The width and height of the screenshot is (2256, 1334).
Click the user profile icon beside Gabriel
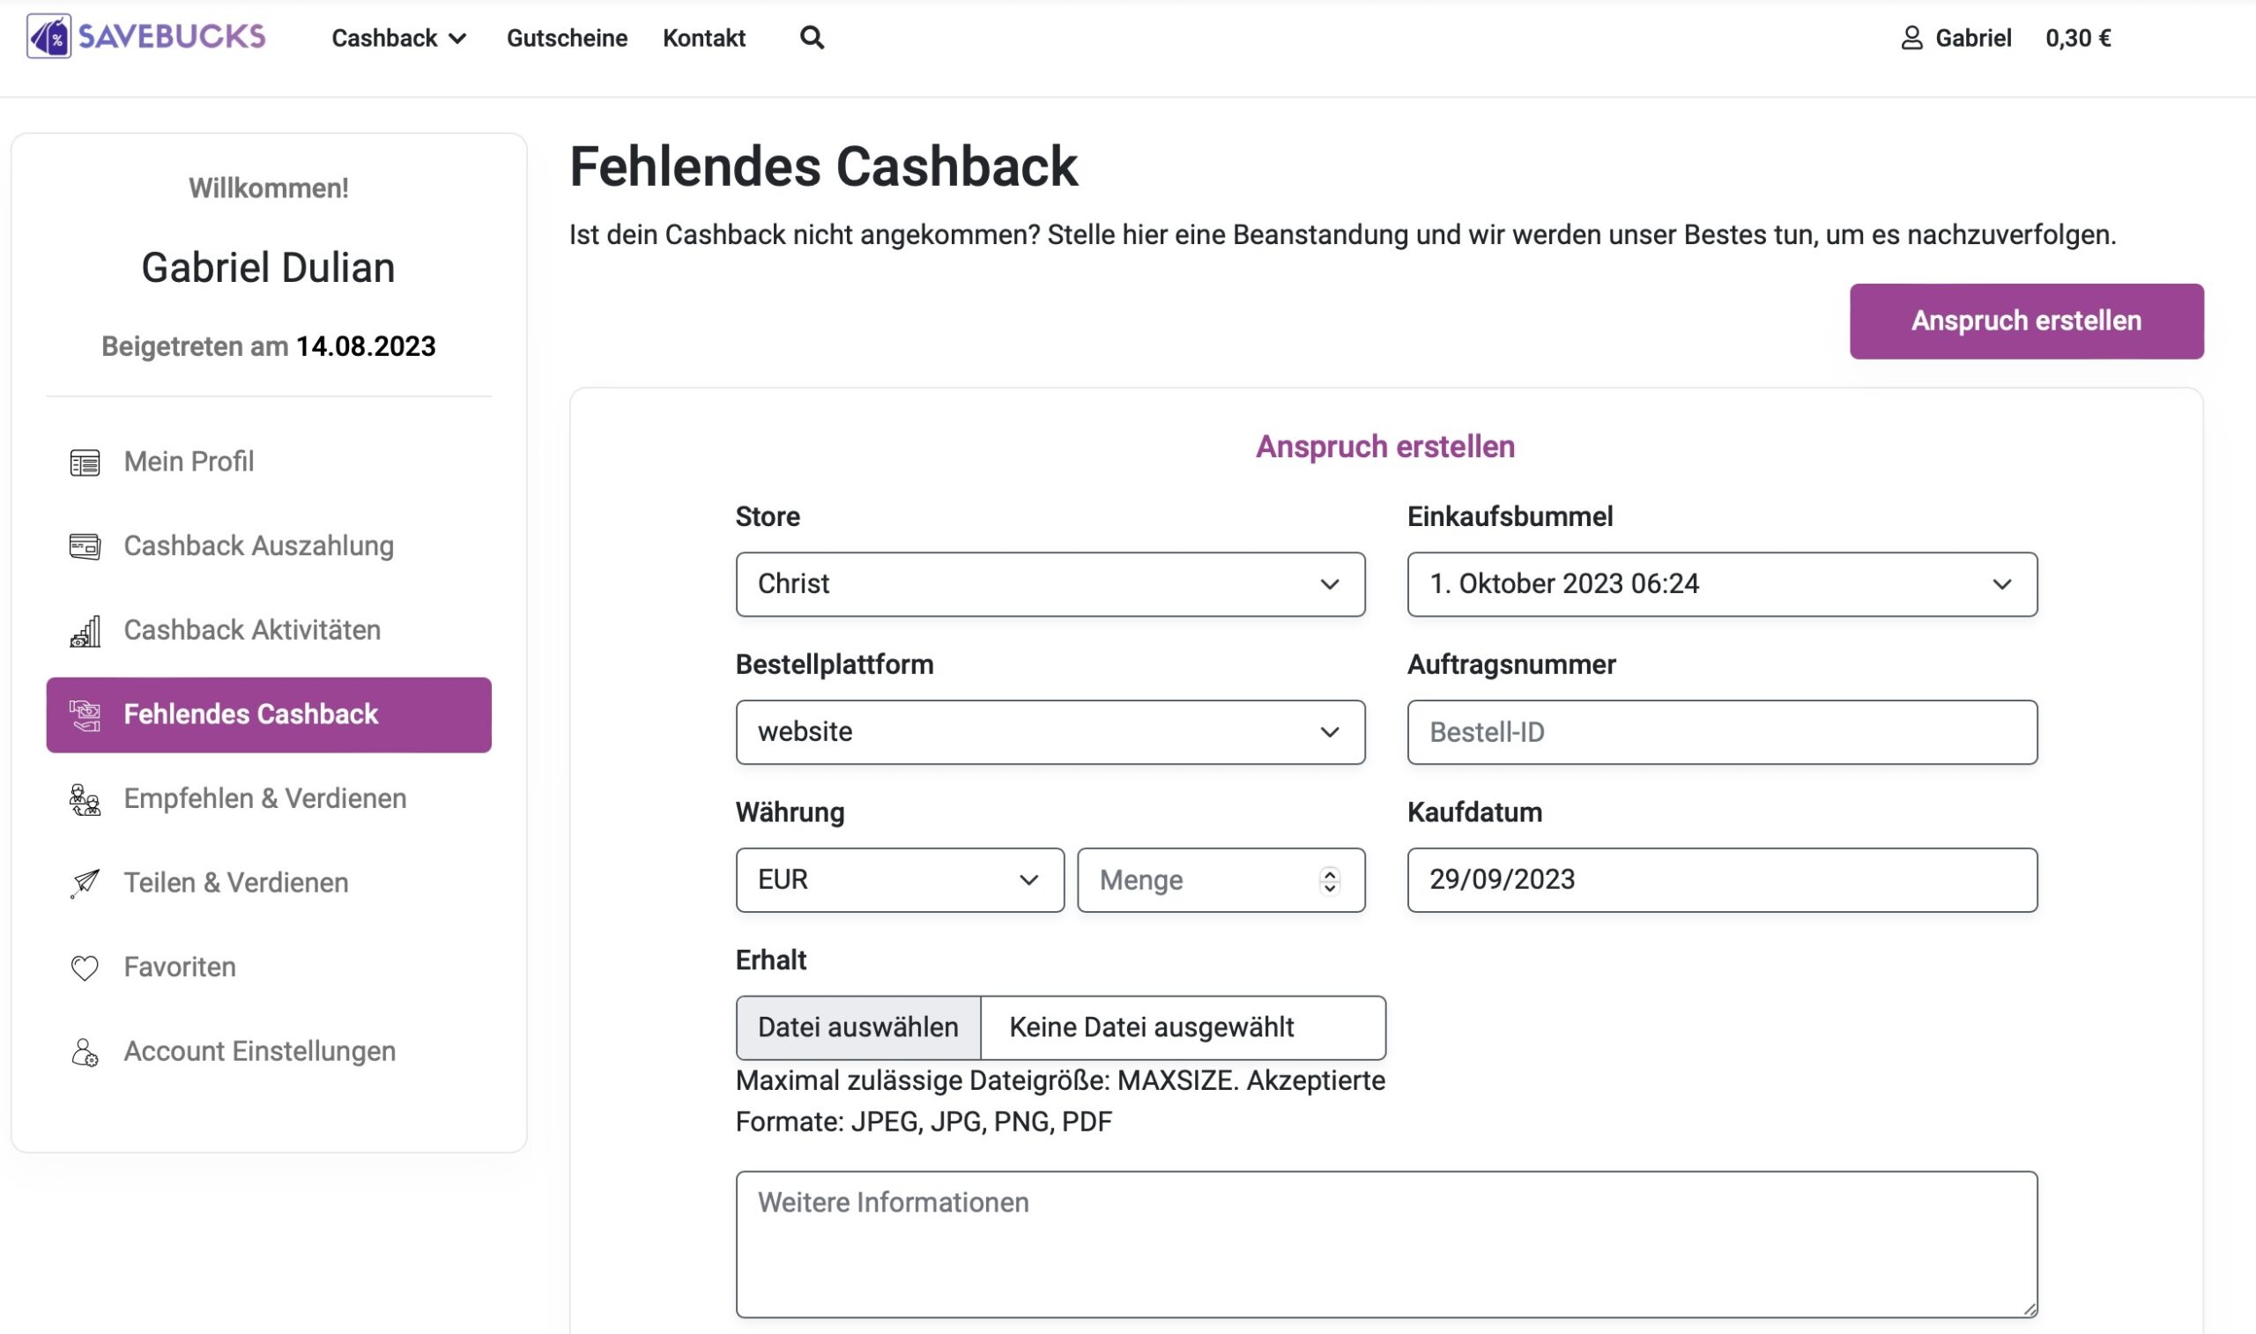pos(1911,38)
